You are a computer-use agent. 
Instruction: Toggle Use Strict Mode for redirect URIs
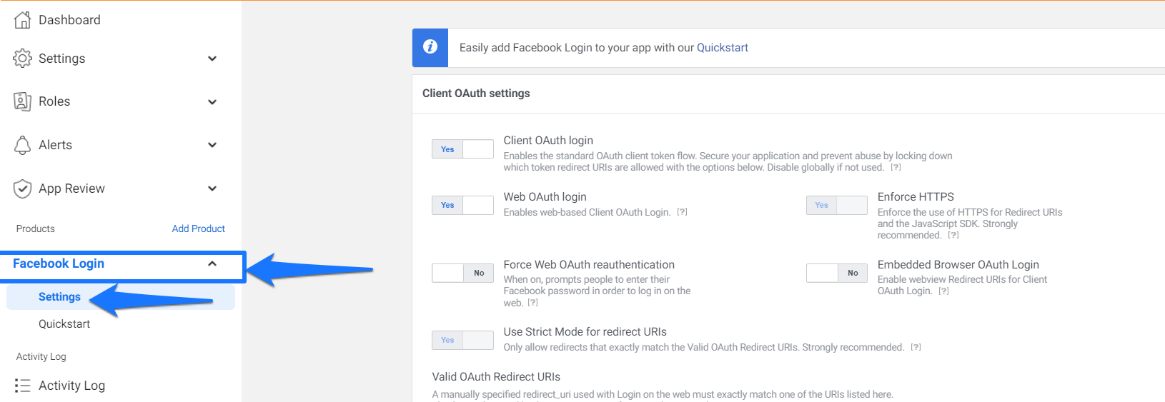point(462,340)
